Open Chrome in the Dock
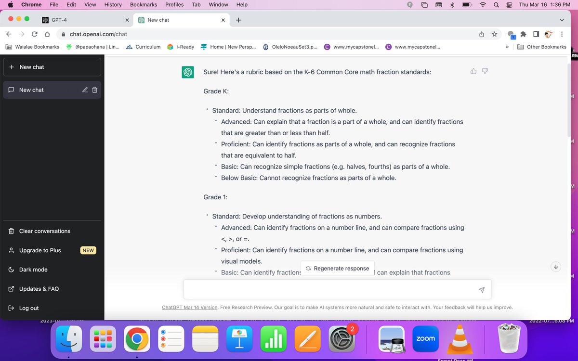The height and width of the screenshot is (361, 578). pyautogui.click(x=137, y=339)
